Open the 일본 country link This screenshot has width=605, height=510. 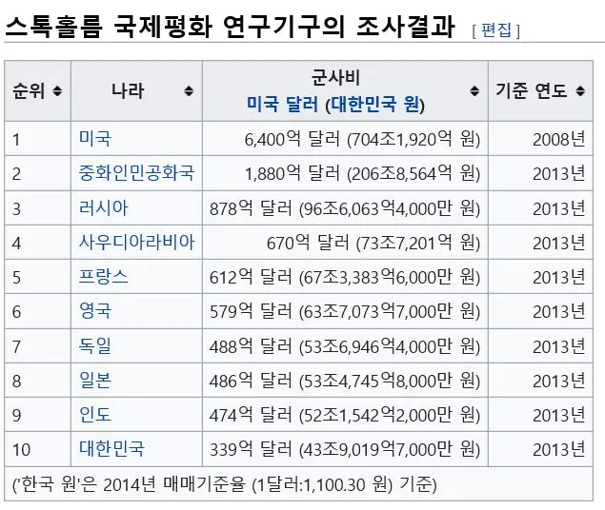point(95,380)
